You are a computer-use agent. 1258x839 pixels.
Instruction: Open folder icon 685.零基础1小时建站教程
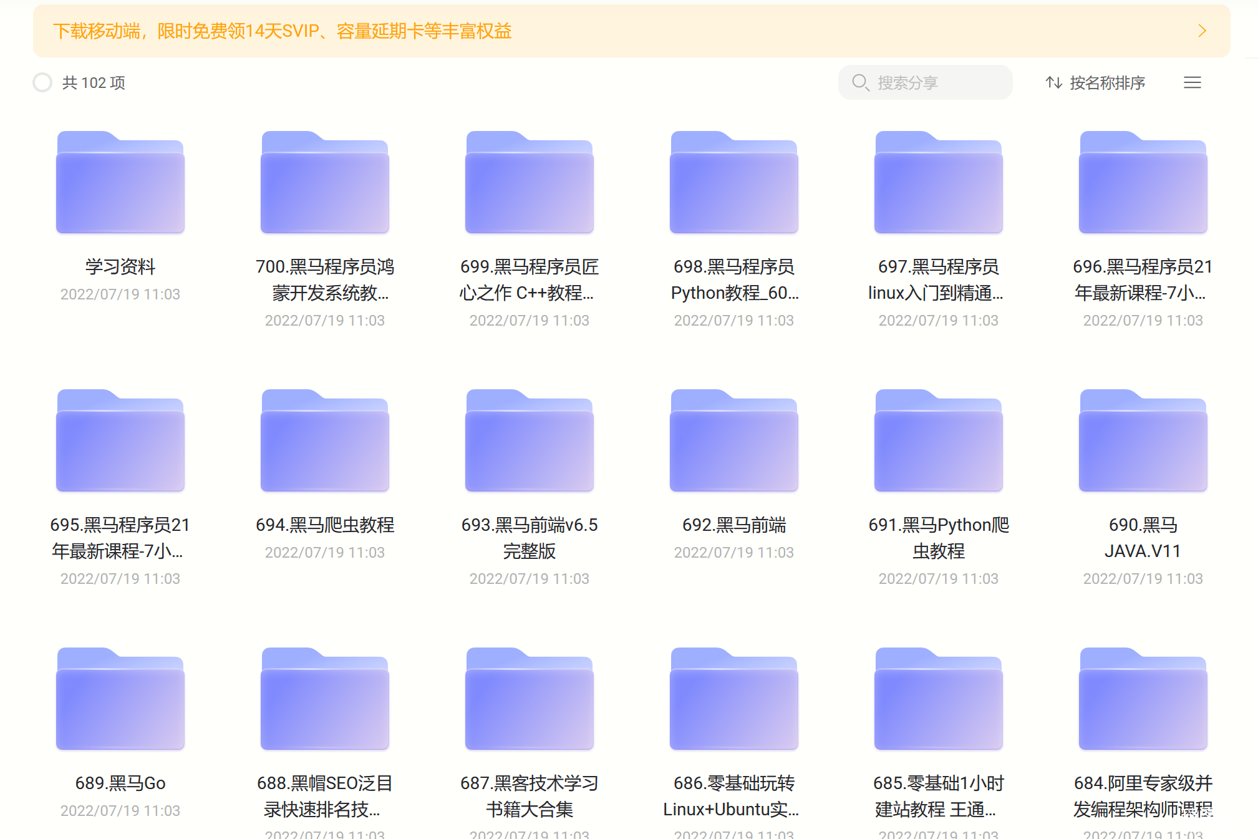tap(939, 699)
